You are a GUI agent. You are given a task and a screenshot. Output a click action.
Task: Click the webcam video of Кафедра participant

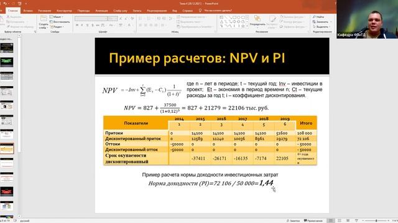point(368,19)
